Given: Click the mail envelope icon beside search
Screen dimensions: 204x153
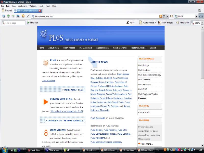Looking at the screenshot, I should click(x=172, y=16).
